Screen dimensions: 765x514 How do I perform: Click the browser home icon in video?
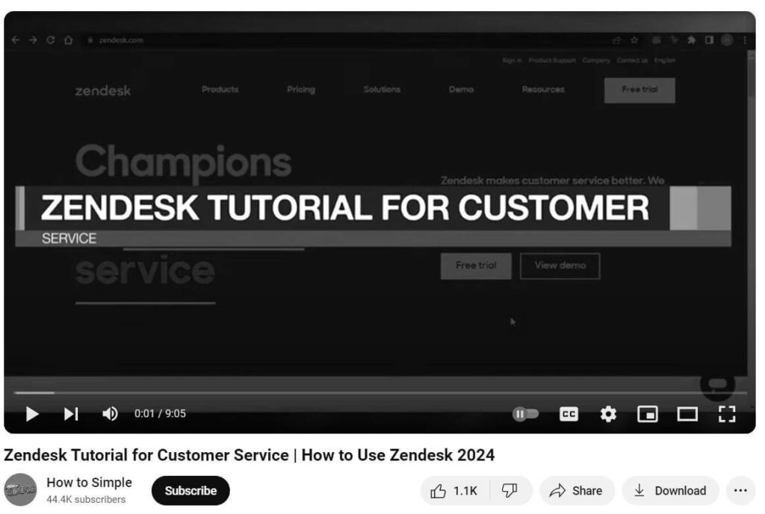coord(68,40)
